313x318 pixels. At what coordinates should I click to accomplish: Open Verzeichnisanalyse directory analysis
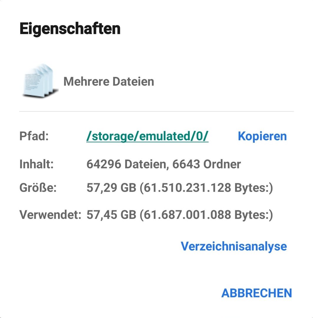(233, 246)
